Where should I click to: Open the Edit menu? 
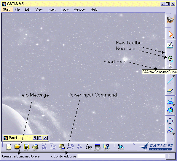pos(28,9)
